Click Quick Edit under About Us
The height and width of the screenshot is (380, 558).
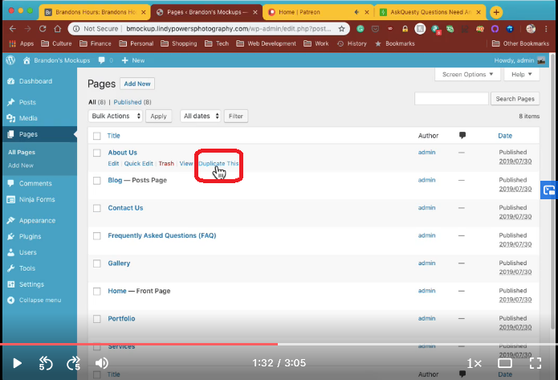coord(138,163)
